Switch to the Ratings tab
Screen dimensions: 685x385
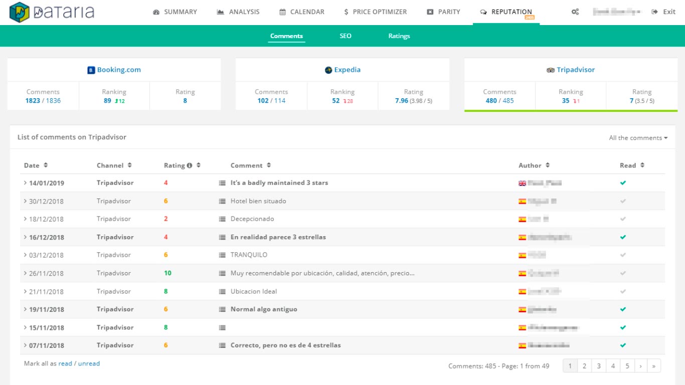point(399,36)
